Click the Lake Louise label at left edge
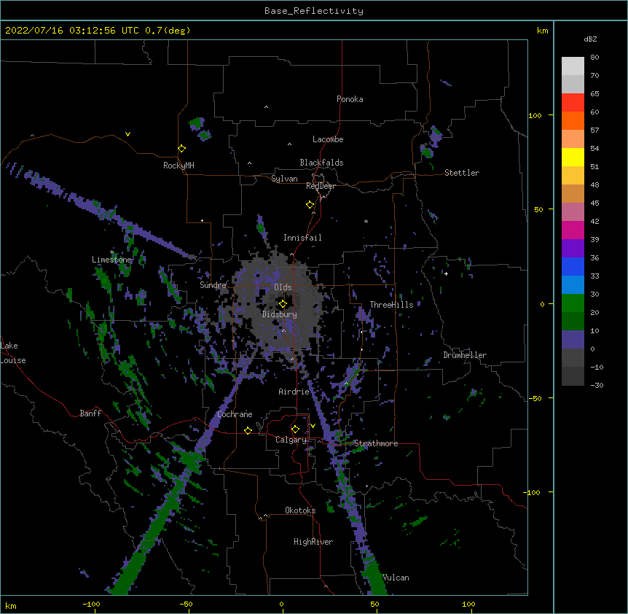Viewport: 628px width, 614px height. tap(13, 353)
